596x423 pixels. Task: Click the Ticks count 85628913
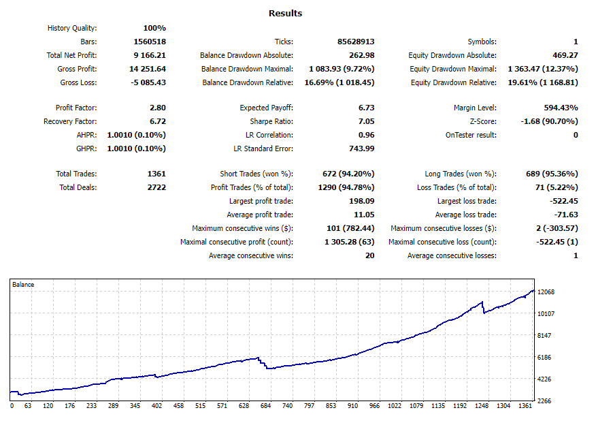click(x=356, y=42)
